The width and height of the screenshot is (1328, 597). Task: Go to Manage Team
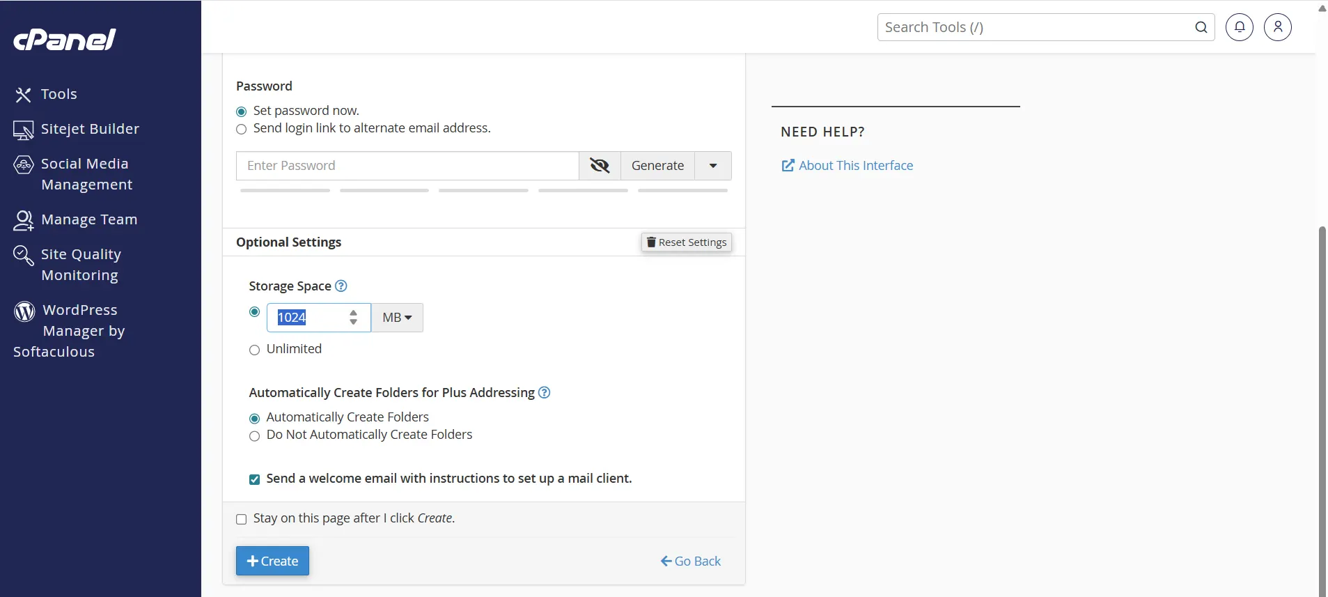coord(89,219)
